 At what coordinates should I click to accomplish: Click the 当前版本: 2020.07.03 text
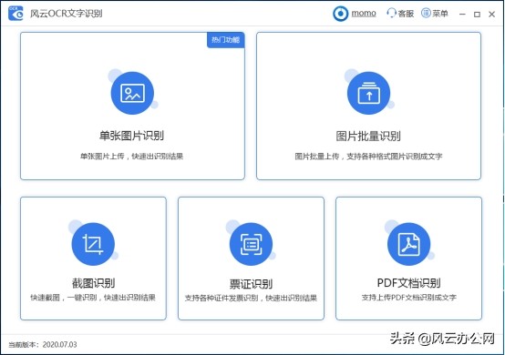pyautogui.click(x=43, y=345)
